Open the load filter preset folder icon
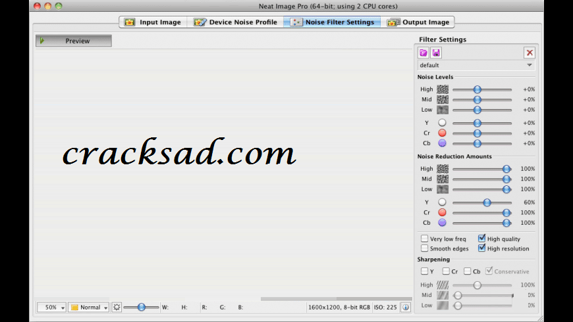The height and width of the screenshot is (322, 573). 423,53
